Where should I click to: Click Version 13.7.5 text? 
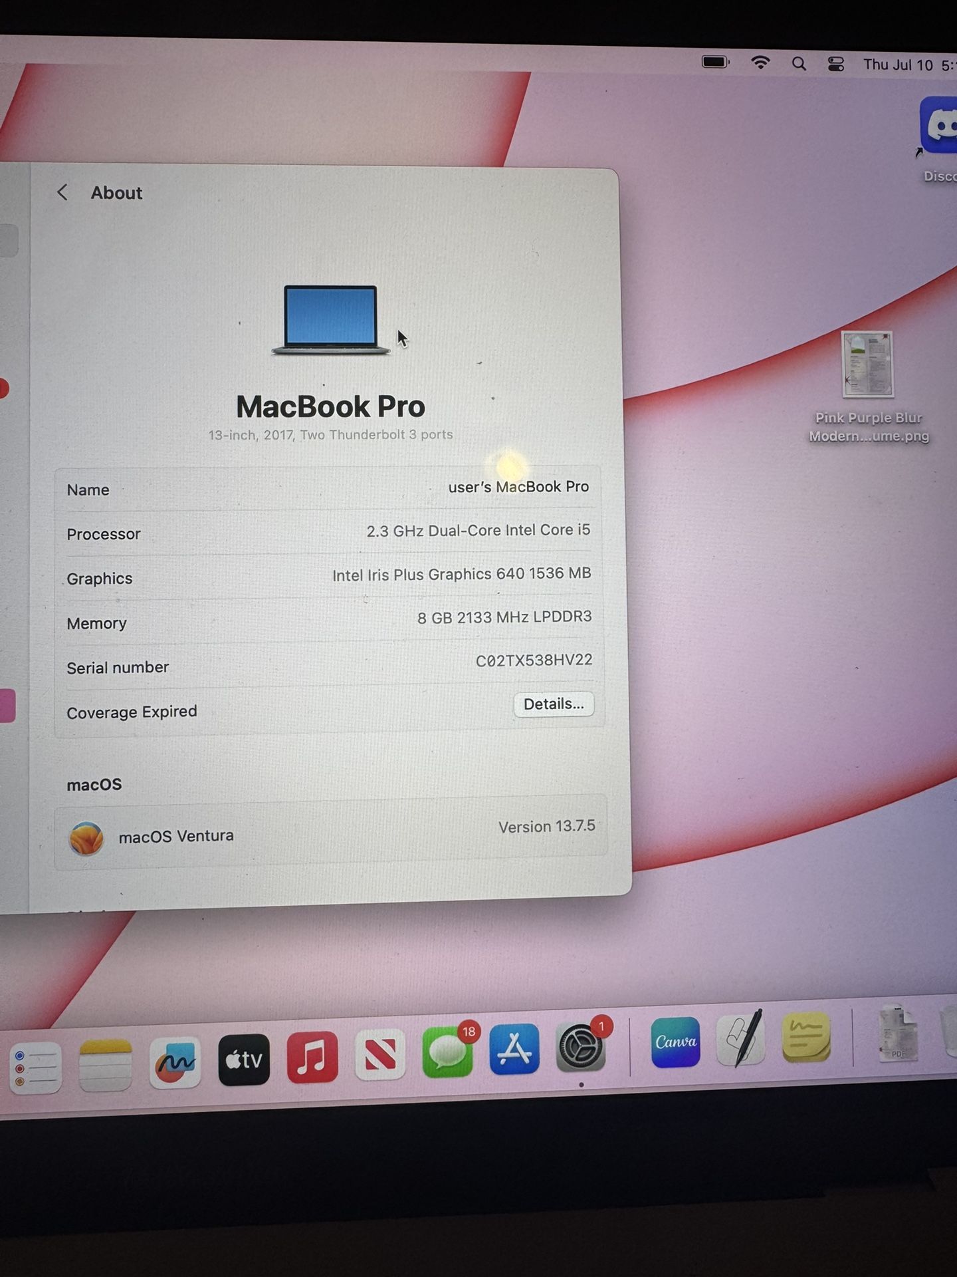click(547, 827)
